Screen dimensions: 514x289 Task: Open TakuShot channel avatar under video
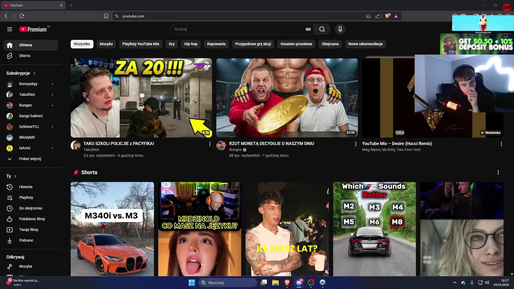click(x=75, y=145)
